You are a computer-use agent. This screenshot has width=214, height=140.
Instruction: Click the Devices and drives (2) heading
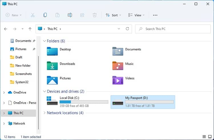click(x=66, y=91)
